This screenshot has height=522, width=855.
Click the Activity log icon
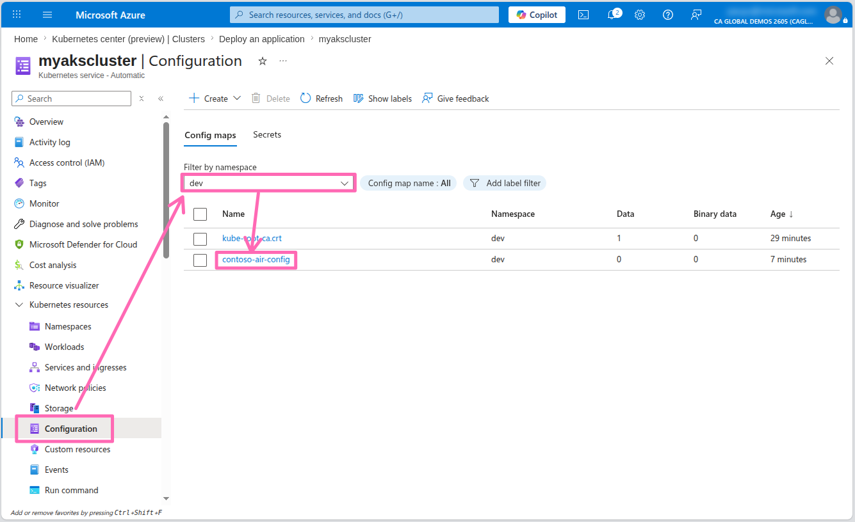[x=19, y=142]
